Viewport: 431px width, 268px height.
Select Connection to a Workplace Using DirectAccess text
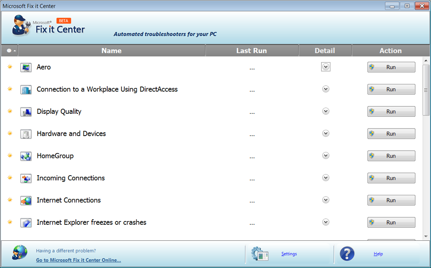pyautogui.click(x=107, y=89)
